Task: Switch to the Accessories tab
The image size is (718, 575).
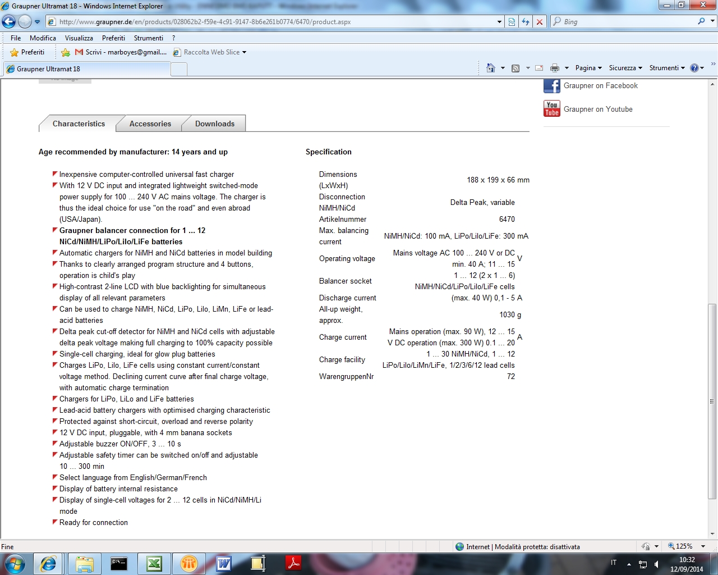Action: (x=150, y=124)
